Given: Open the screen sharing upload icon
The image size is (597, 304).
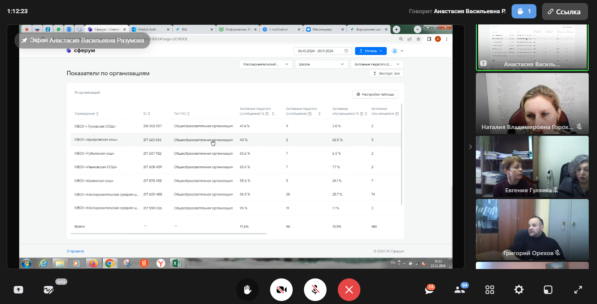Looking at the screenshot, I should (18, 290).
